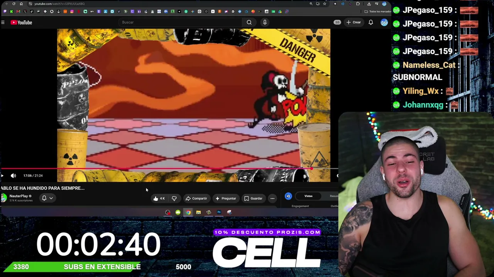Click the 'Engagement' label
This screenshot has height=277, width=494.
[x=300, y=206]
